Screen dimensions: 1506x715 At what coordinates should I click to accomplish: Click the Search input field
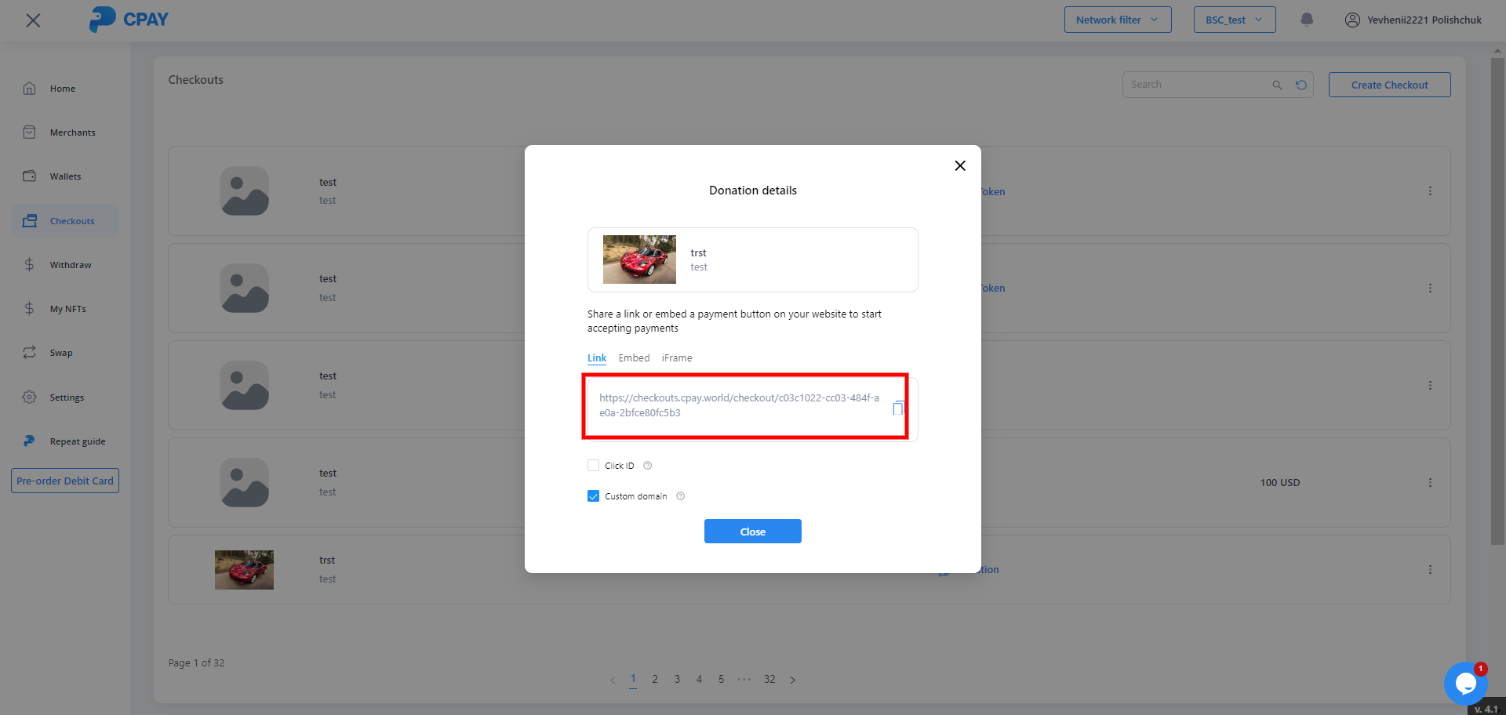click(x=1196, y=85)
